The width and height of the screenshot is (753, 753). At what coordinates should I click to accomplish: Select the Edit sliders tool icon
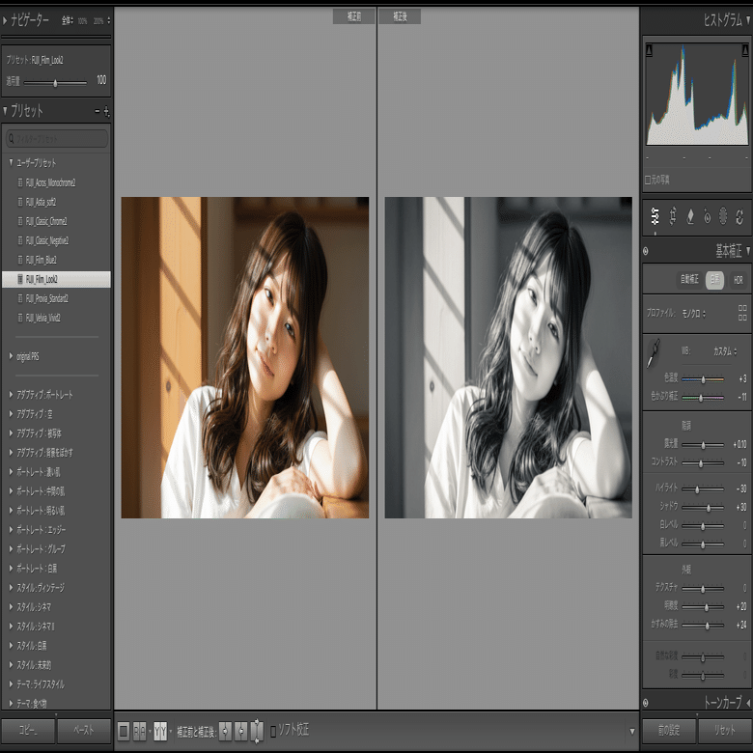[655, 216]
